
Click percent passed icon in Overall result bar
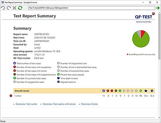141,91
